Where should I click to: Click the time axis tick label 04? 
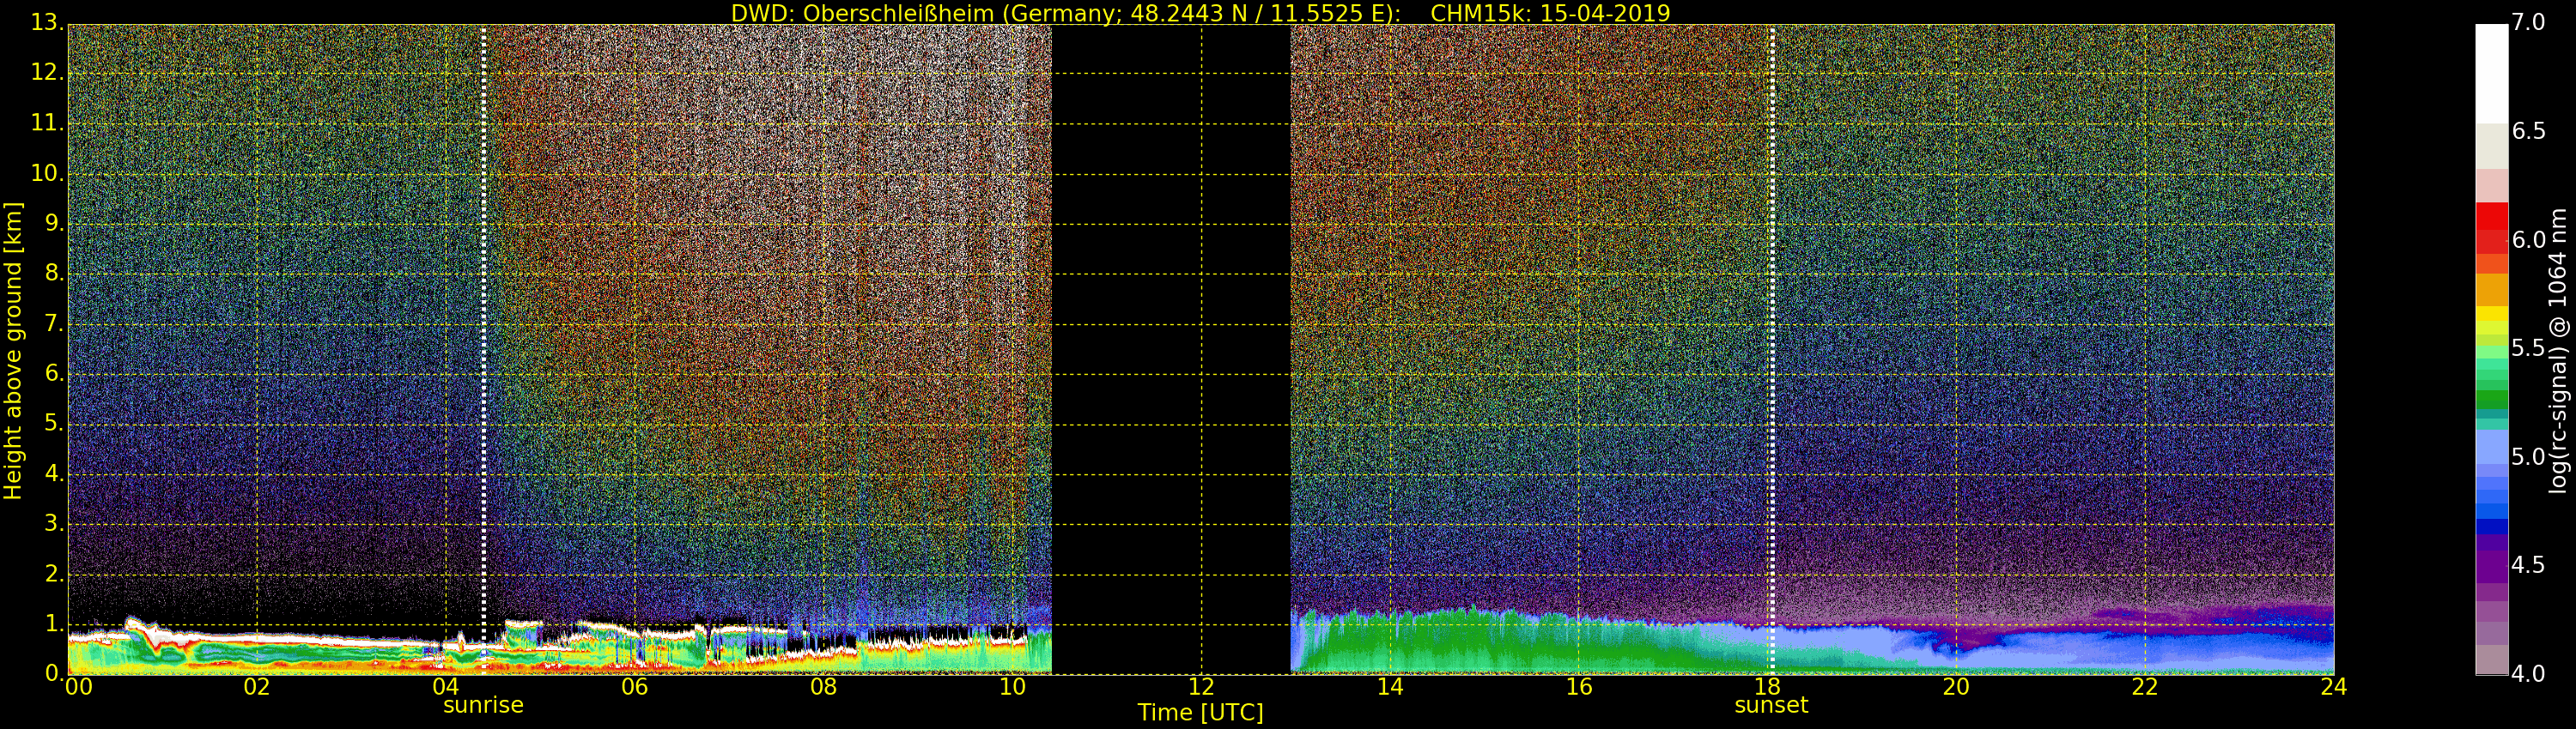(446, 687)
